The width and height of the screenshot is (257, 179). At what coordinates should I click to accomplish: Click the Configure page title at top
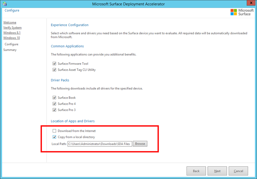(12, 10)
